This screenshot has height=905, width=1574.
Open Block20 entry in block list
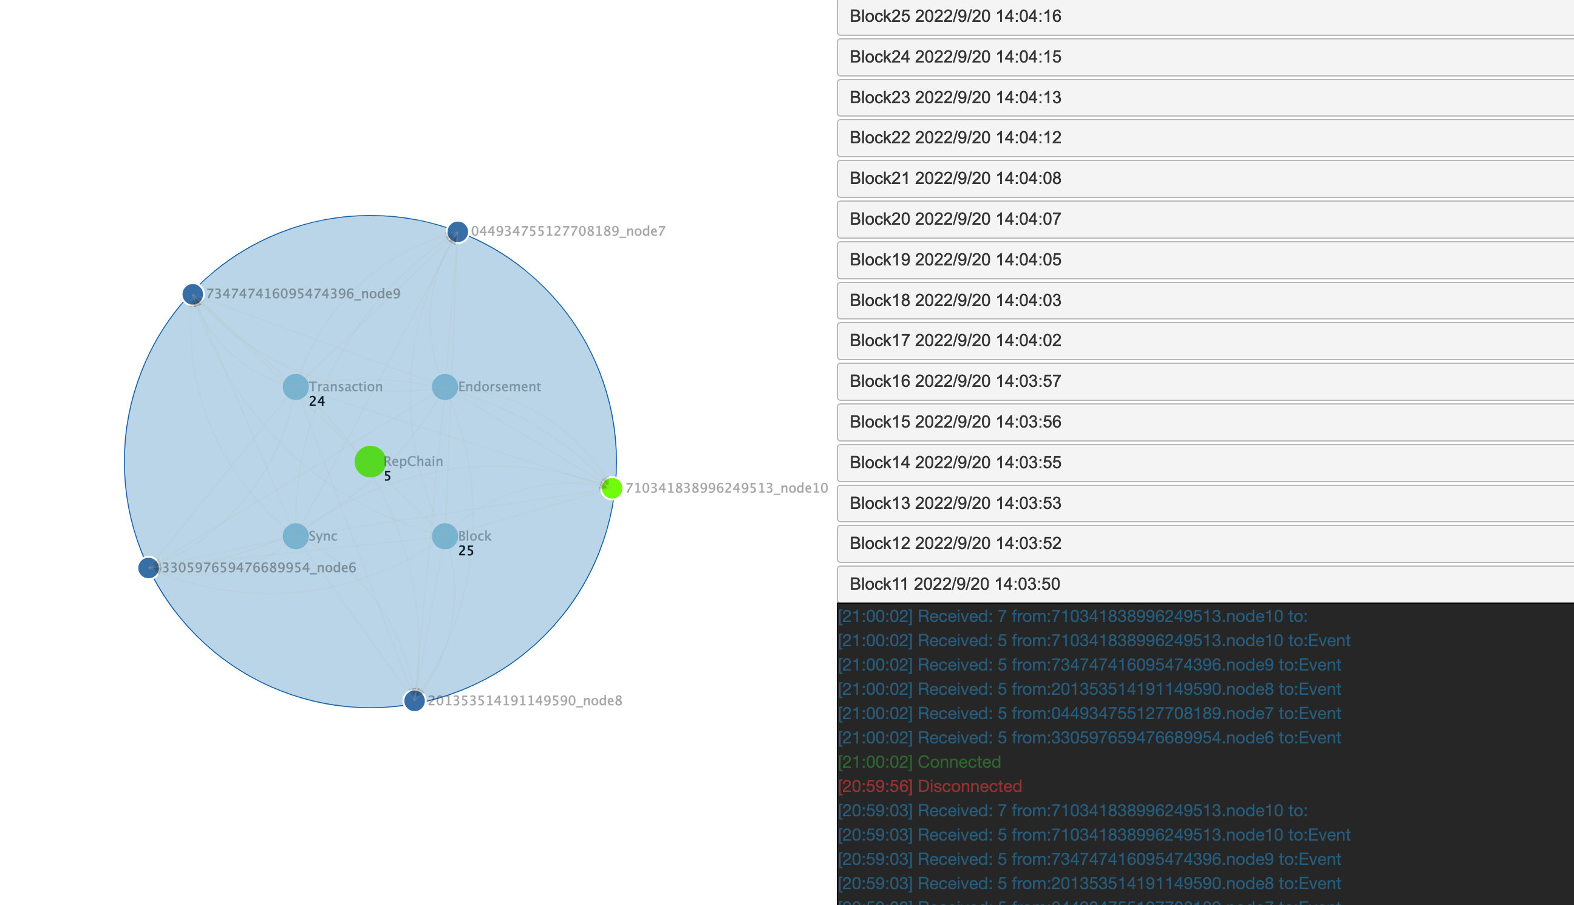pos(1205,219)
